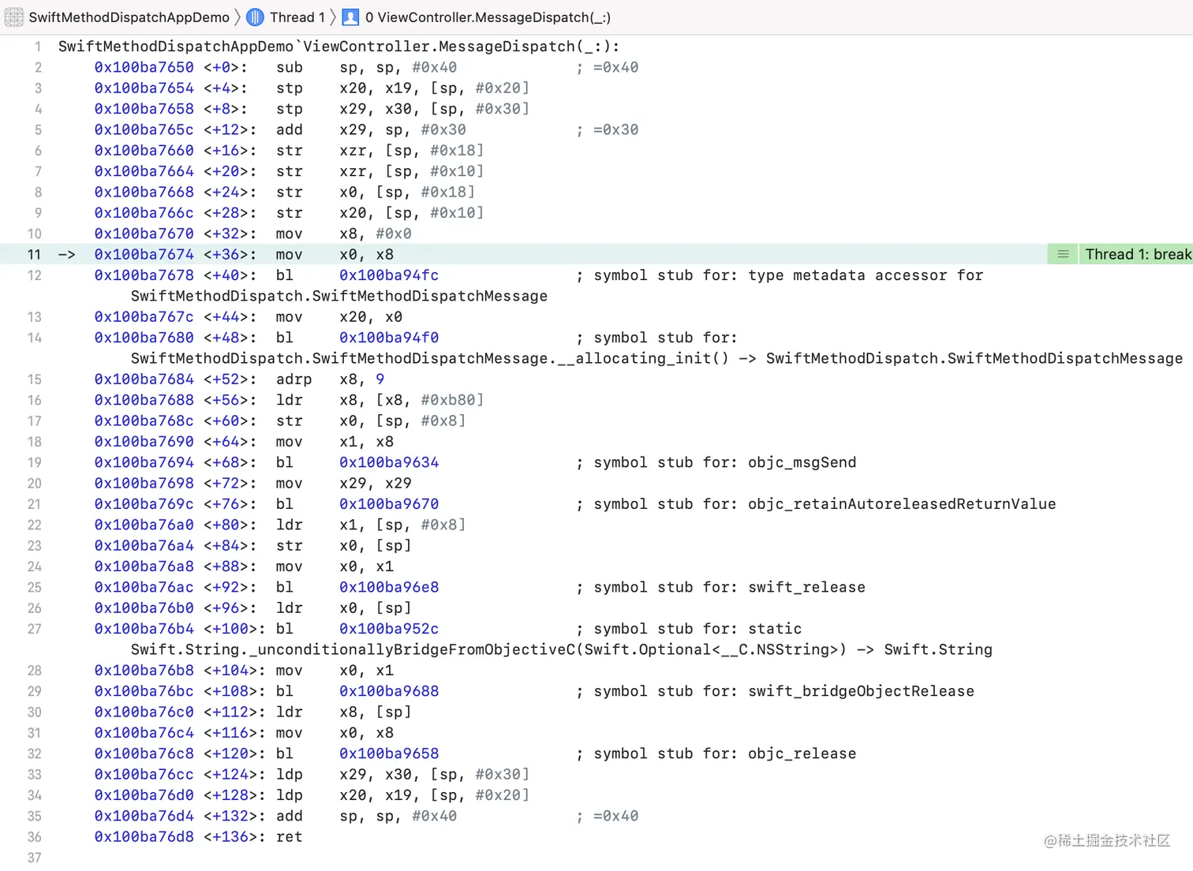This screenshot has height=871, width=1193.
Task: Click the objc_msgSend symbol stub comment
Action: (716, 462)
